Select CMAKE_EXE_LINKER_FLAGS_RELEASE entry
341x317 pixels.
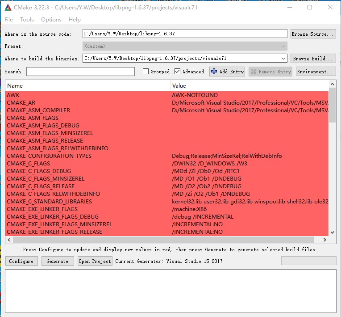pos(54,232)
